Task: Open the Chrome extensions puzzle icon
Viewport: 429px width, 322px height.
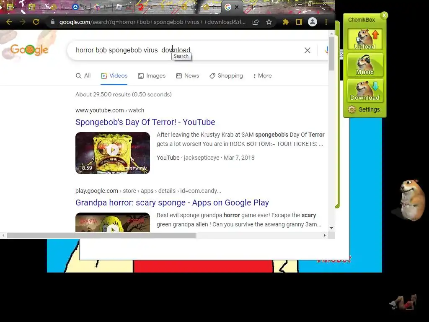Action: [x=286, y=22]
